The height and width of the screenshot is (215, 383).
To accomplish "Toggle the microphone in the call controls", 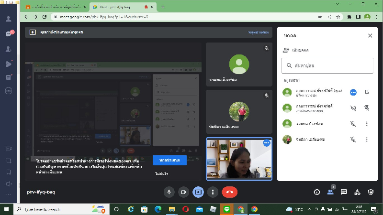I will pos(169,192).
